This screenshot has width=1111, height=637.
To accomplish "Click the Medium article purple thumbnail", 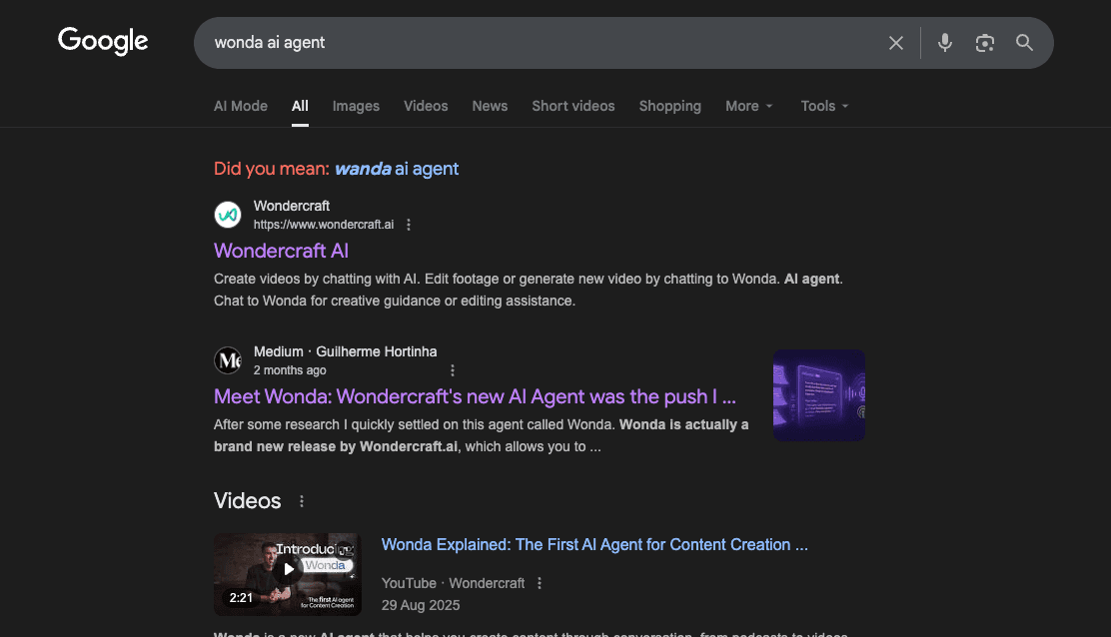I will click(819, 395).
